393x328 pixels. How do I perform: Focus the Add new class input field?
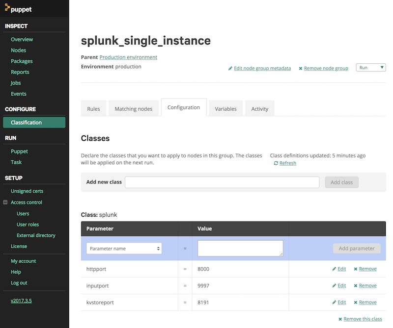click(222, 182)
